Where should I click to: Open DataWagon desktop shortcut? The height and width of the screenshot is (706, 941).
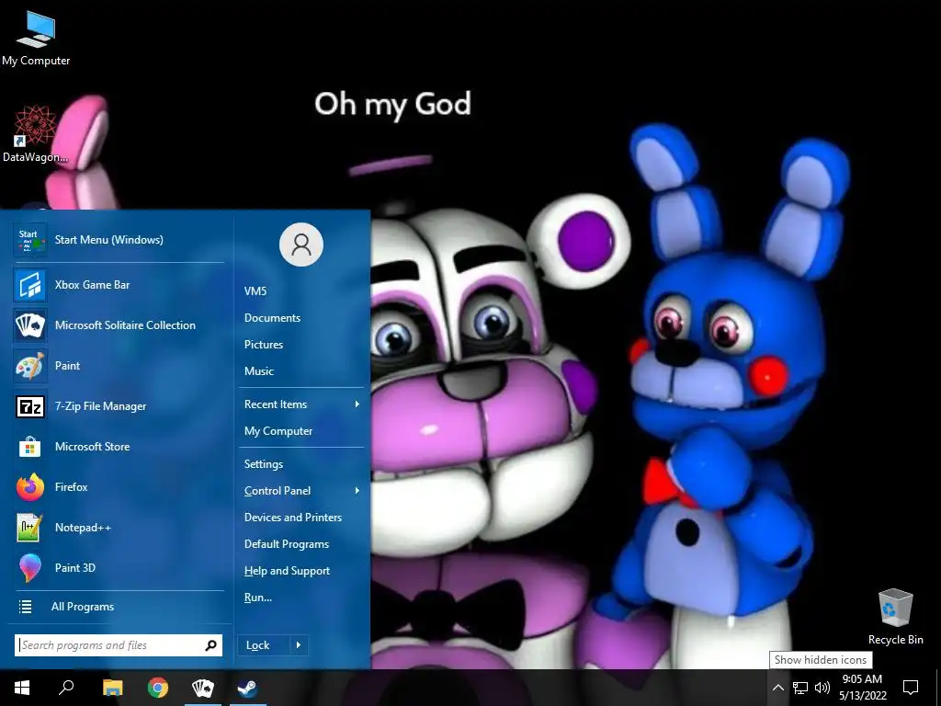coord(35,134)
